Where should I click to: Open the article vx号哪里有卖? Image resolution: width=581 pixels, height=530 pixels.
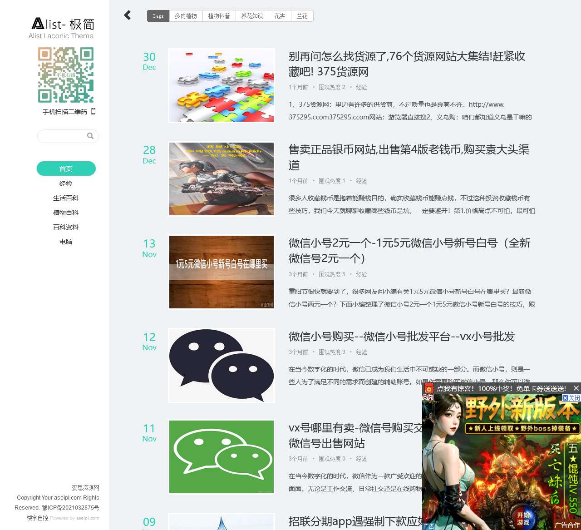point(355,436)
